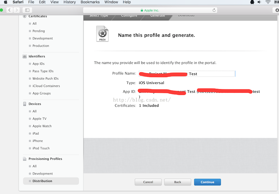Open Help menu
Screen dimensions: 279x194
pyautogui.click(x=127, y=2)
